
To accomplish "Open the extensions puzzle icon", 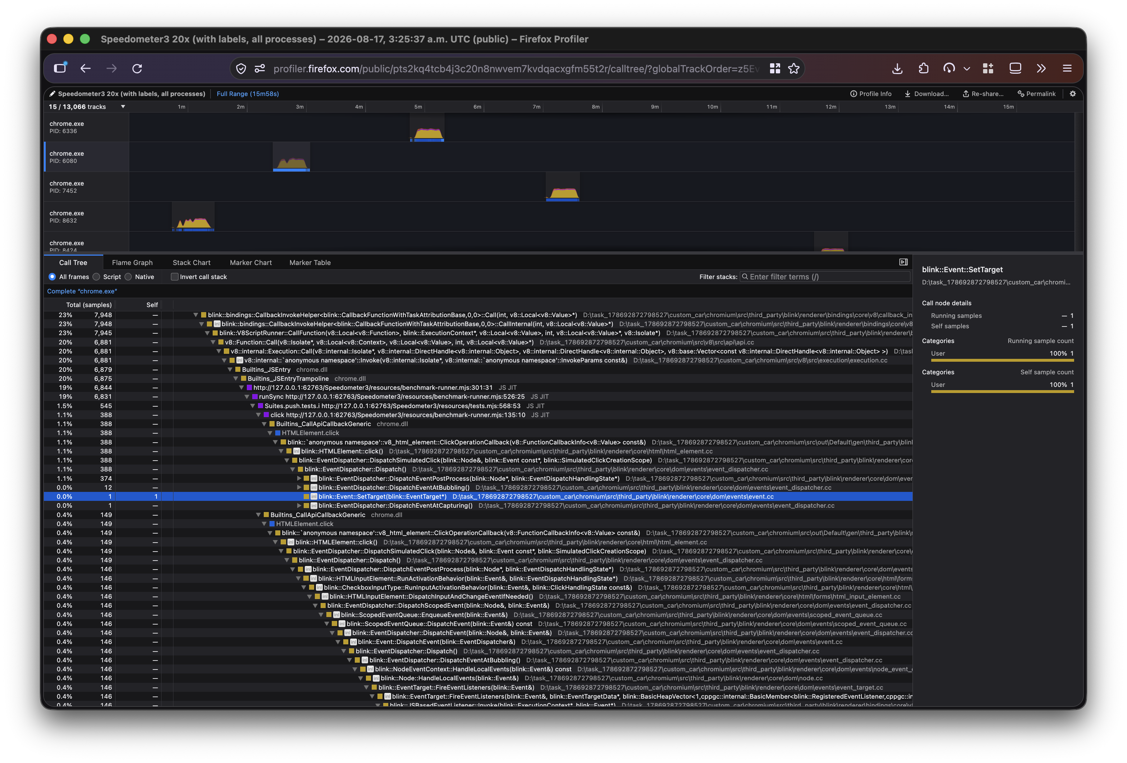I will point(923,68).
